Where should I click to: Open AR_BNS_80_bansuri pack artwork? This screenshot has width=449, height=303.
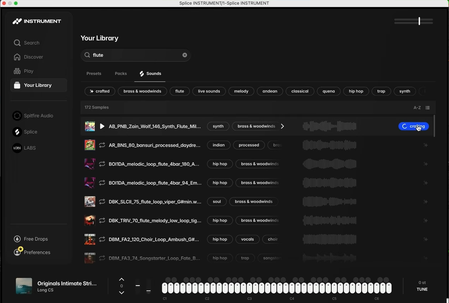90,145
